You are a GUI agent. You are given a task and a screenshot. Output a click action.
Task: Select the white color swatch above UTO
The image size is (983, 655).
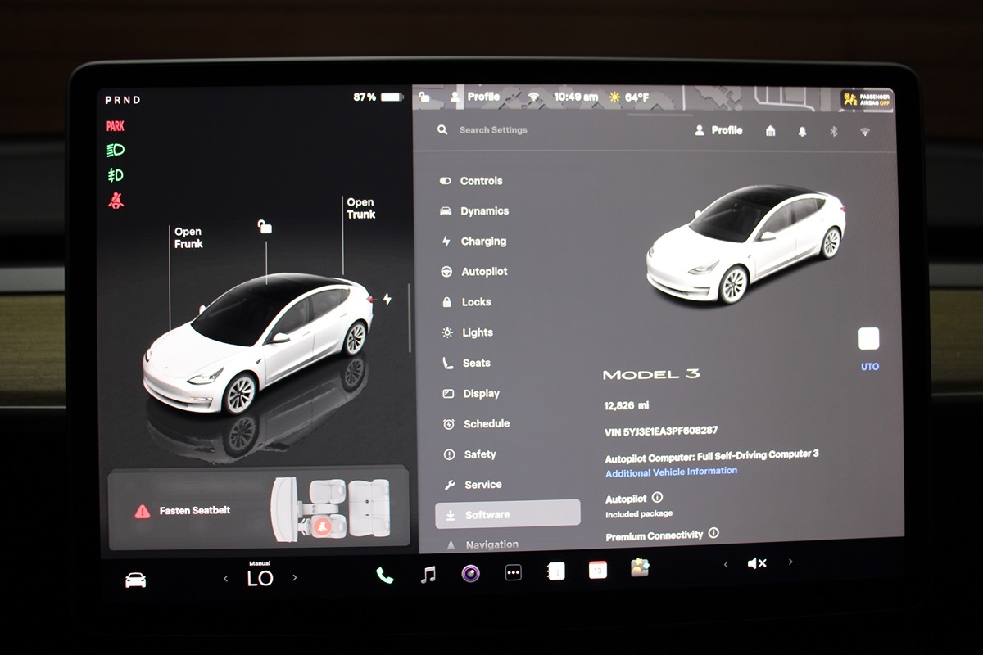pos(868,339)
